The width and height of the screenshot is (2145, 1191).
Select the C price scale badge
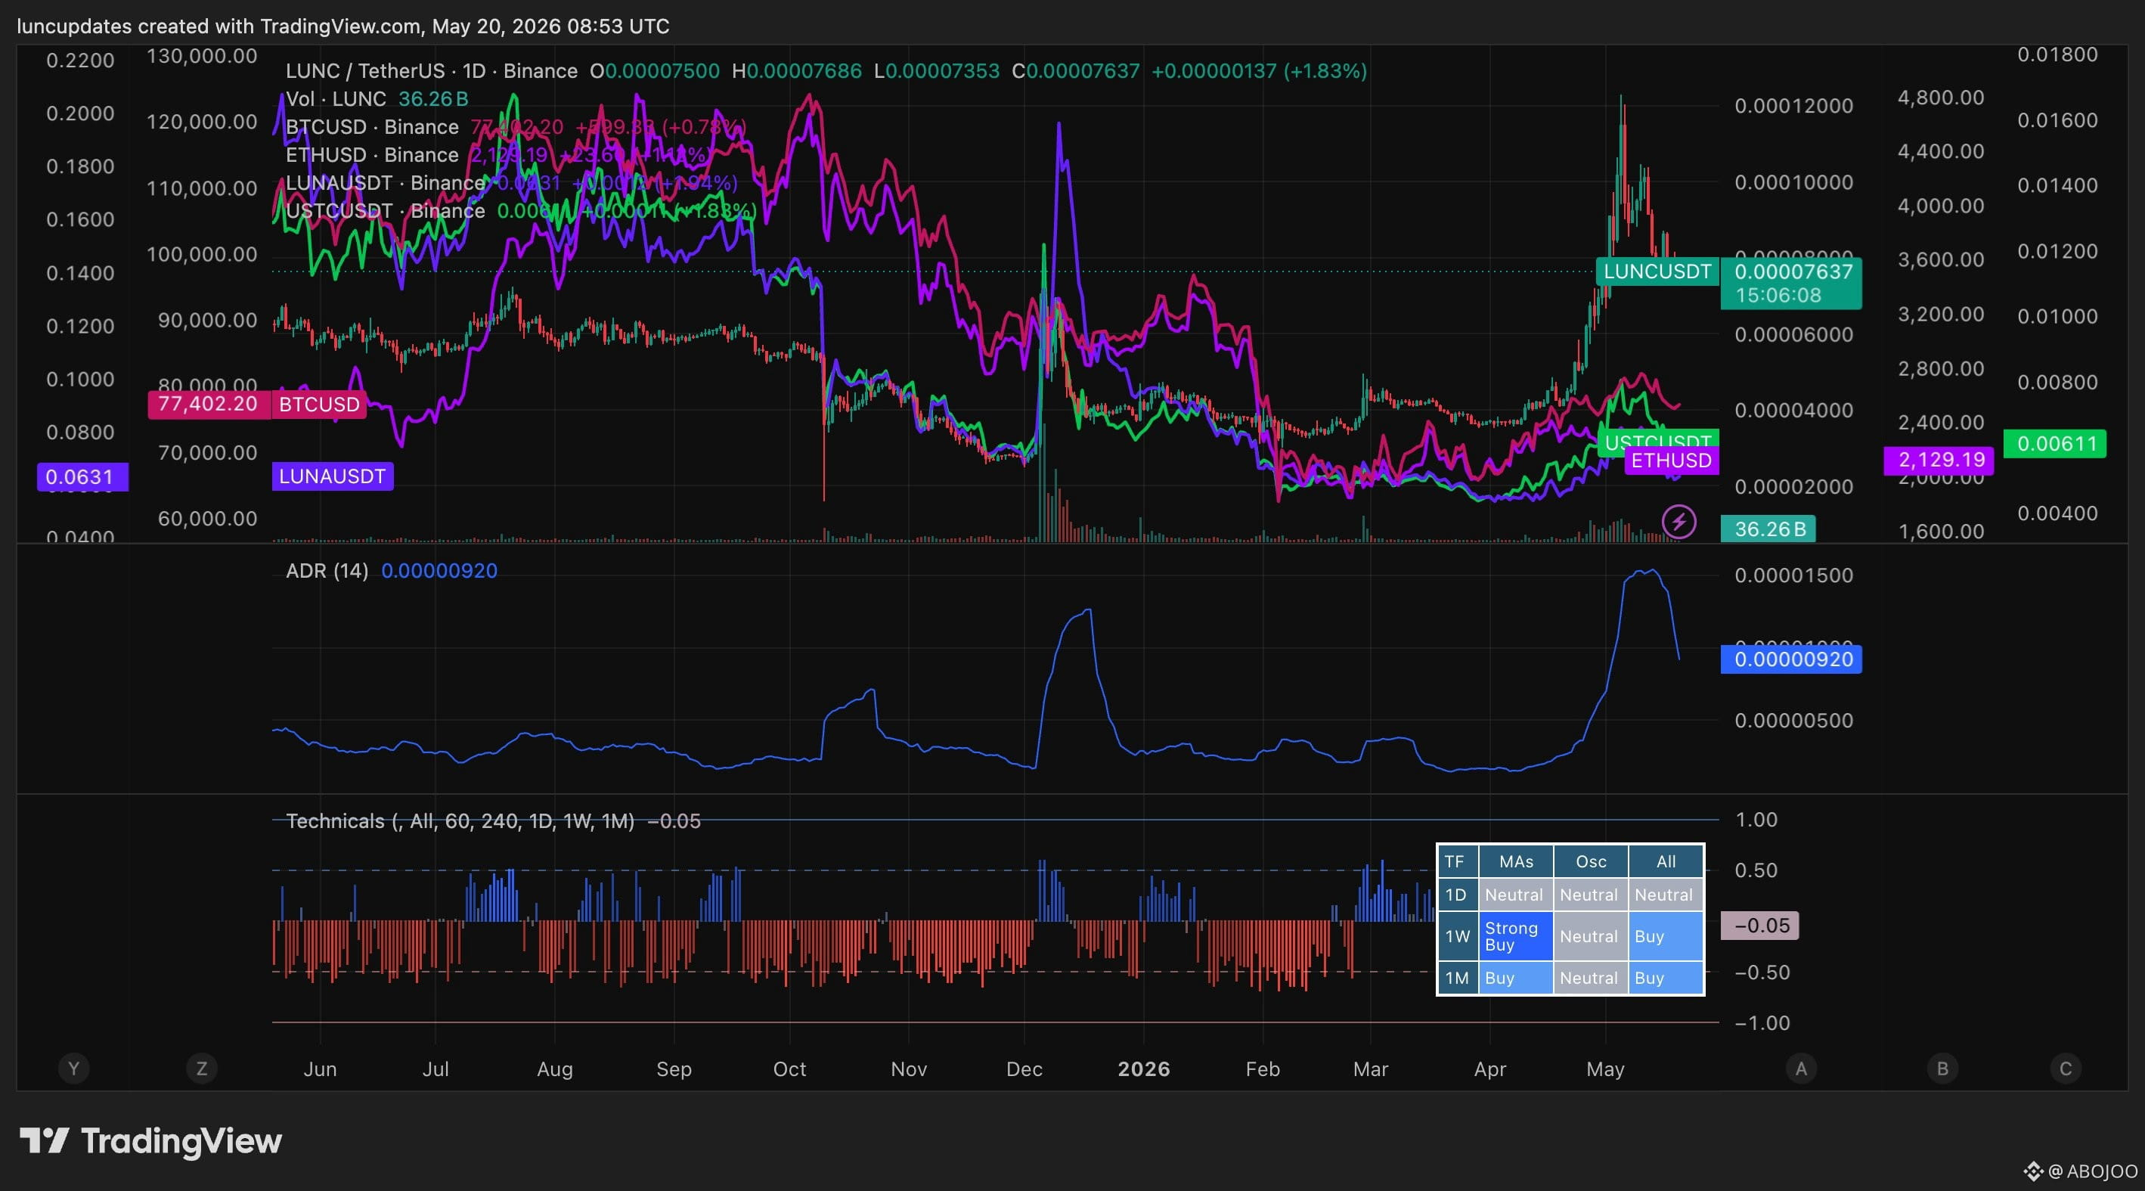pos(2066,1068)
